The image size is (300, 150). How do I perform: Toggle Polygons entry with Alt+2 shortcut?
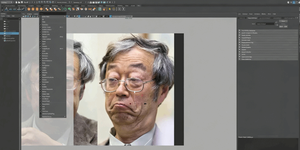tap(53, 37)
